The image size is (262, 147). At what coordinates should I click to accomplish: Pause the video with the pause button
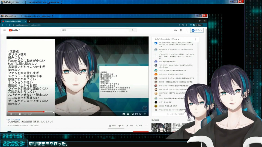(11, 114)
